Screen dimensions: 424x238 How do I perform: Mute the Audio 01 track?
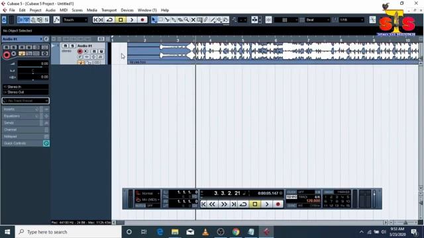click(66, 46)
